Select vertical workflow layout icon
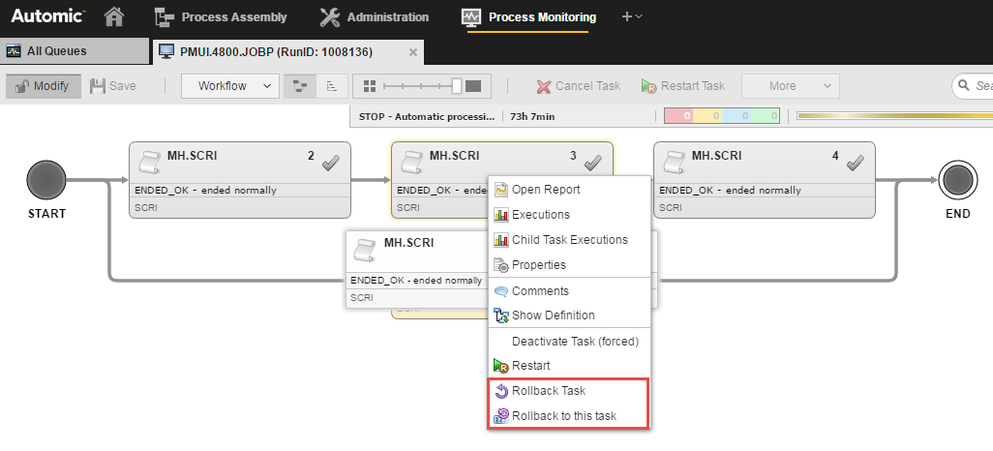Viewport: 993px width, 451px height. (331, 86)
